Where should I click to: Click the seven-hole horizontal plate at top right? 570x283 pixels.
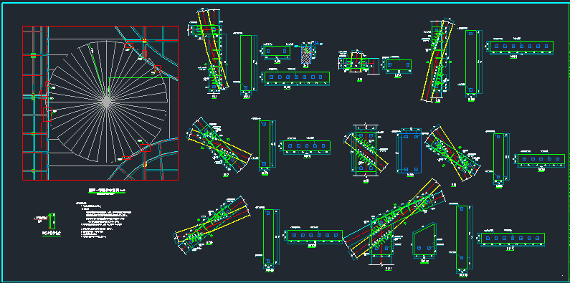point(521,47)
